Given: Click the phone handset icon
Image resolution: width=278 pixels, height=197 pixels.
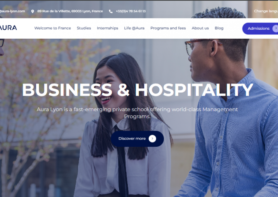Looking at the screenshot, I should tap(111, 11).
